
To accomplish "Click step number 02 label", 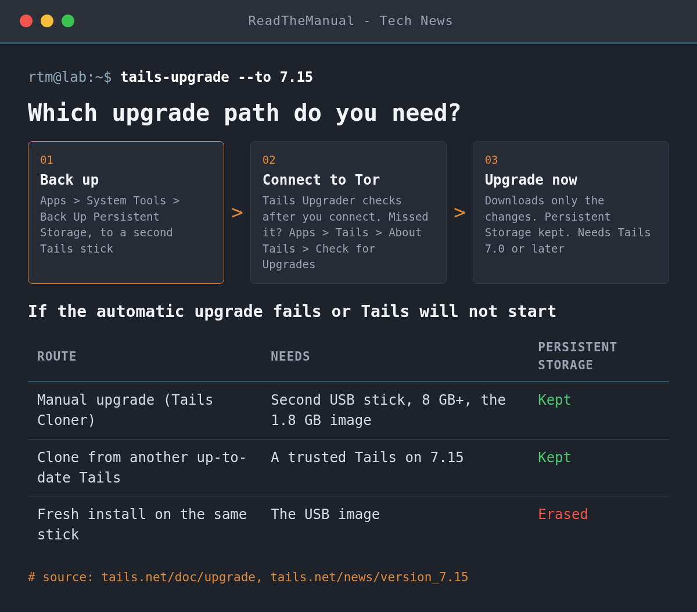I will coord(269,160).
